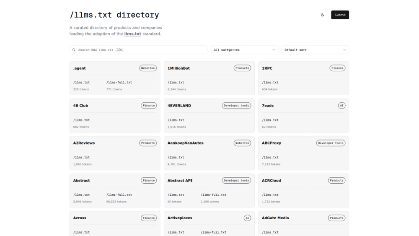The image size is (419, 236).
Task: Open /llms-full.txt on the .agent card
Action: [x=119, y=83]
